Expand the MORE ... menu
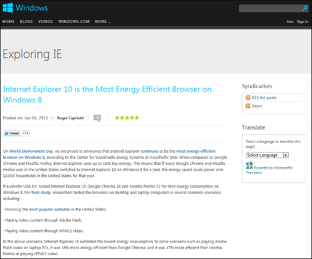 point(103,22)
